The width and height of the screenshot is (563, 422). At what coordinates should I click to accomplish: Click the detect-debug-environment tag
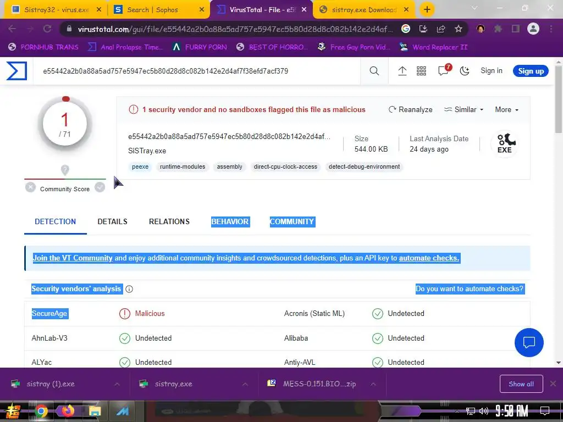[x=364, y=167]
